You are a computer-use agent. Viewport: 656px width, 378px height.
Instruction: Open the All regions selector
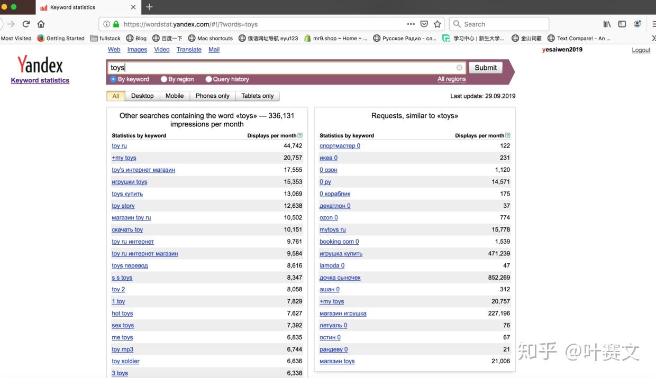pyautogui.click(x=451, y=79)
